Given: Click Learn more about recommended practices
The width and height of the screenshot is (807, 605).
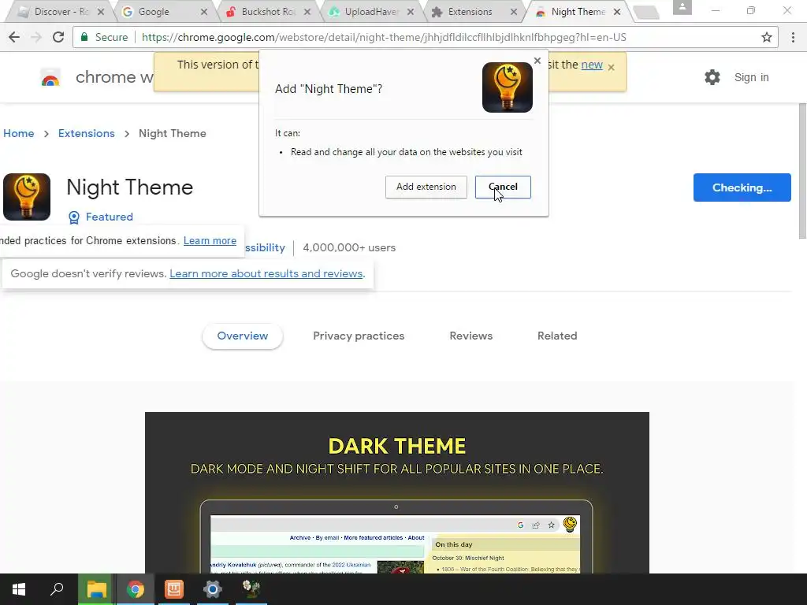Looking at the screenshot, I should (210, 241).
